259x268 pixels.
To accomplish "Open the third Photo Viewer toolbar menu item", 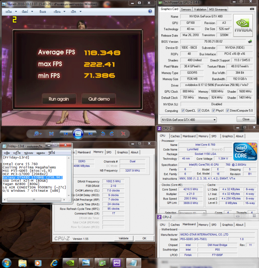I will [42, 12].
